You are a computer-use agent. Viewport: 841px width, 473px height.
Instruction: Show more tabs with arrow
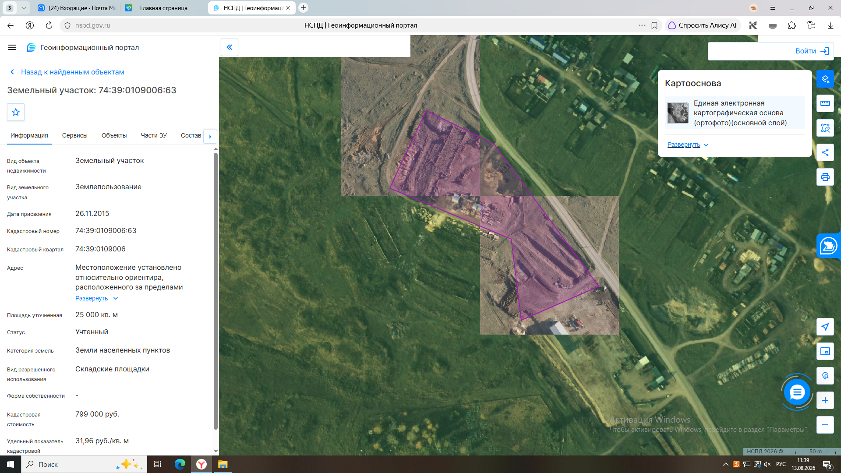pos(210,136)
